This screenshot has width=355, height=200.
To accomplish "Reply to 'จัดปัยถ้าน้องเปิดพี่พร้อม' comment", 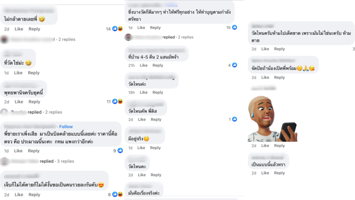I will (279, 77).
